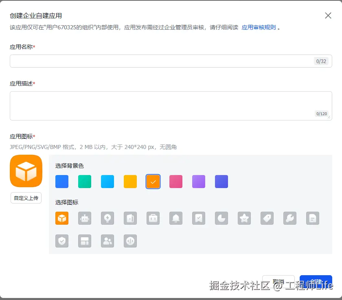This screenshot has width=342, height=300.
Task: Choose the light bulb app icon
Action: 107,218
